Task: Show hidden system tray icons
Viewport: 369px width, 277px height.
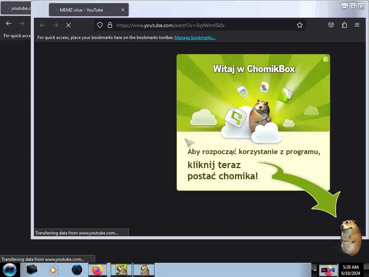Action: tap(315, 270)
